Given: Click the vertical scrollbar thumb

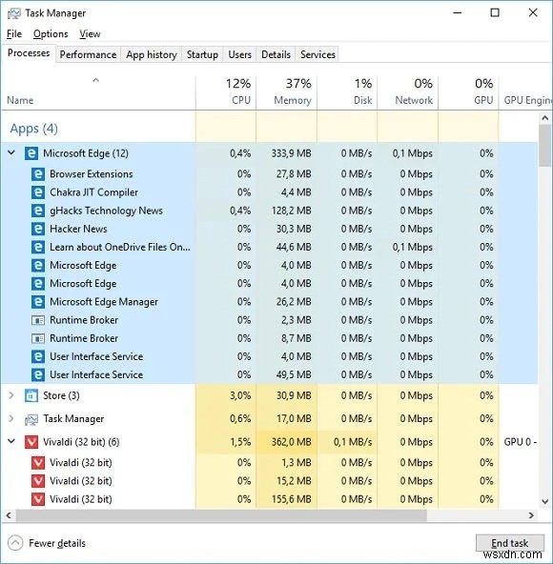Looking at the screenshot, I should tap(544, 146).
